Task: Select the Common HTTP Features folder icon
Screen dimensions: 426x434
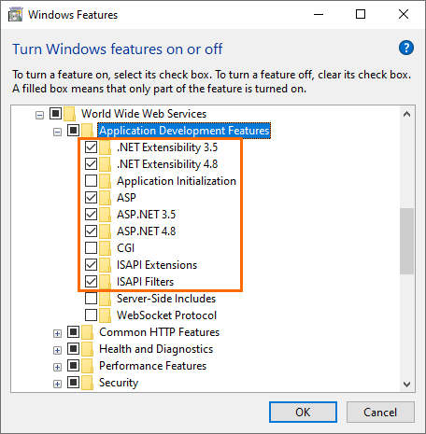Action: point(88,332)
